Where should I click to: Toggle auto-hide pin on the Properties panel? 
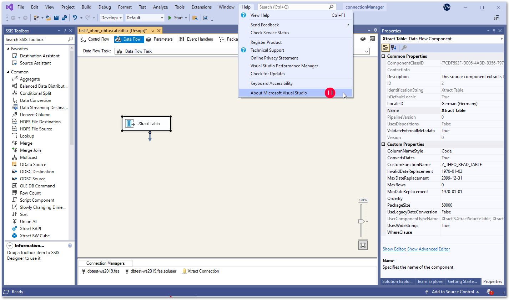494,31
